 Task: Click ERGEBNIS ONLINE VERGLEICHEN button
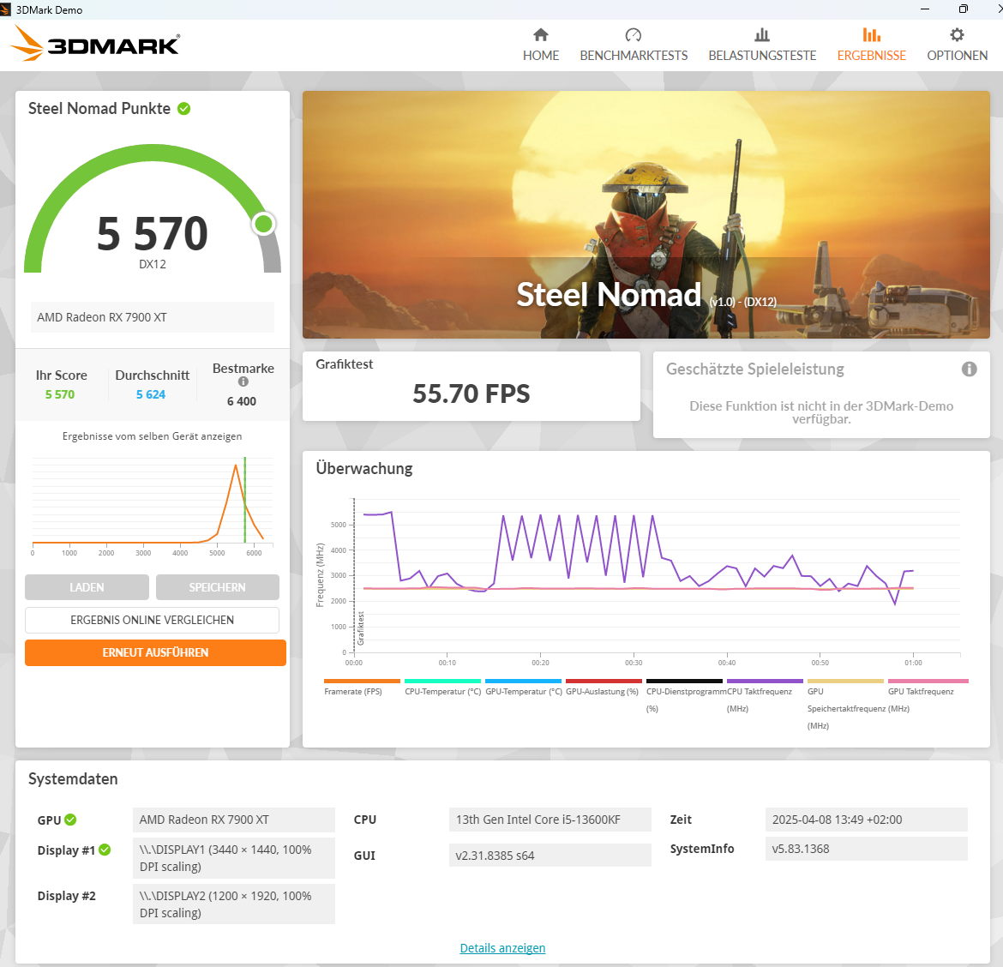153,620
